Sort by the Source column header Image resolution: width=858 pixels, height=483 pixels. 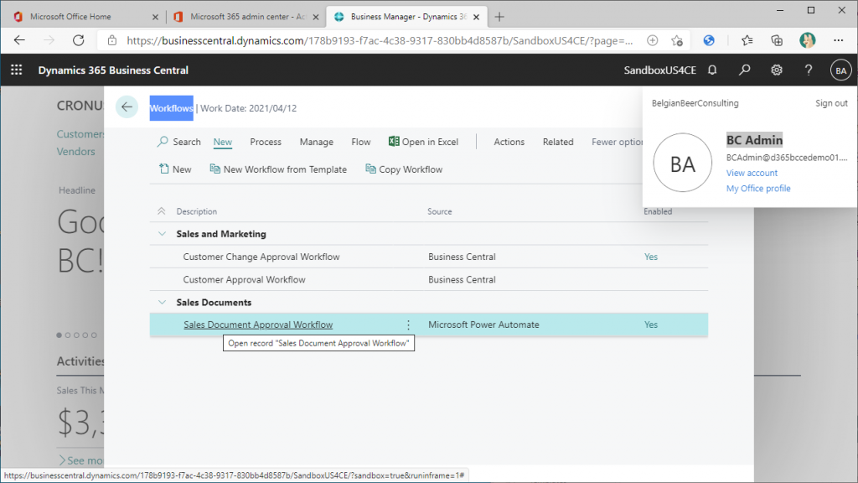pyautogui.click(x=439, y=211)
